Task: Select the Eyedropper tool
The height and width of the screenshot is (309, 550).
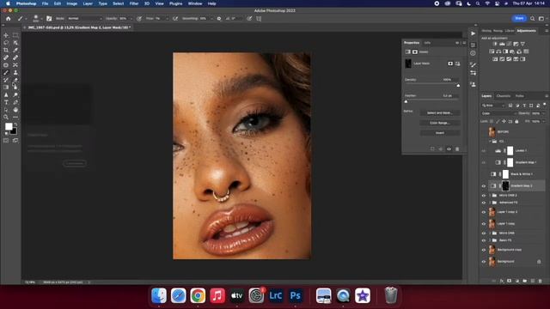Action: [15, 50]
